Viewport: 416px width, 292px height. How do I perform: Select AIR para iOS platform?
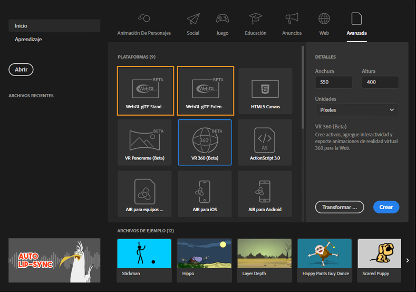pos(205,194)
